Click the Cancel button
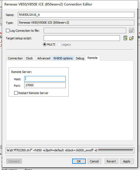The height and width of the screenshot is (170, 140). (94, 161)
